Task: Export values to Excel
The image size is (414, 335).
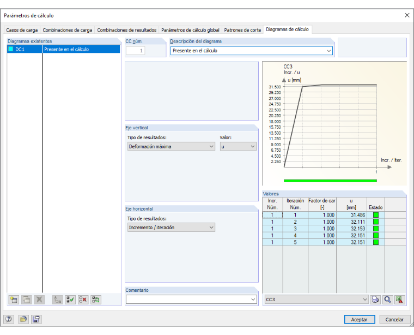Action: (400, 300)
